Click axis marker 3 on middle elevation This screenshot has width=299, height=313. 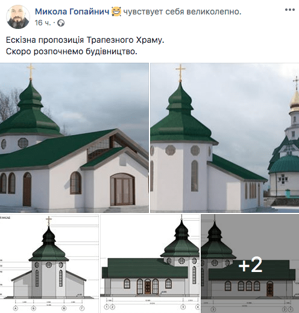pos(183,307)
